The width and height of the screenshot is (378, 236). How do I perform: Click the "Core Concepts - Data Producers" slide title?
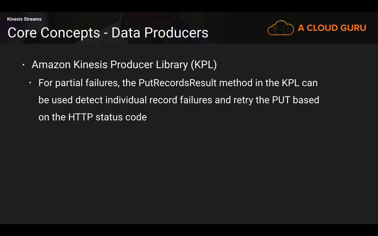[x=108, y=32]
